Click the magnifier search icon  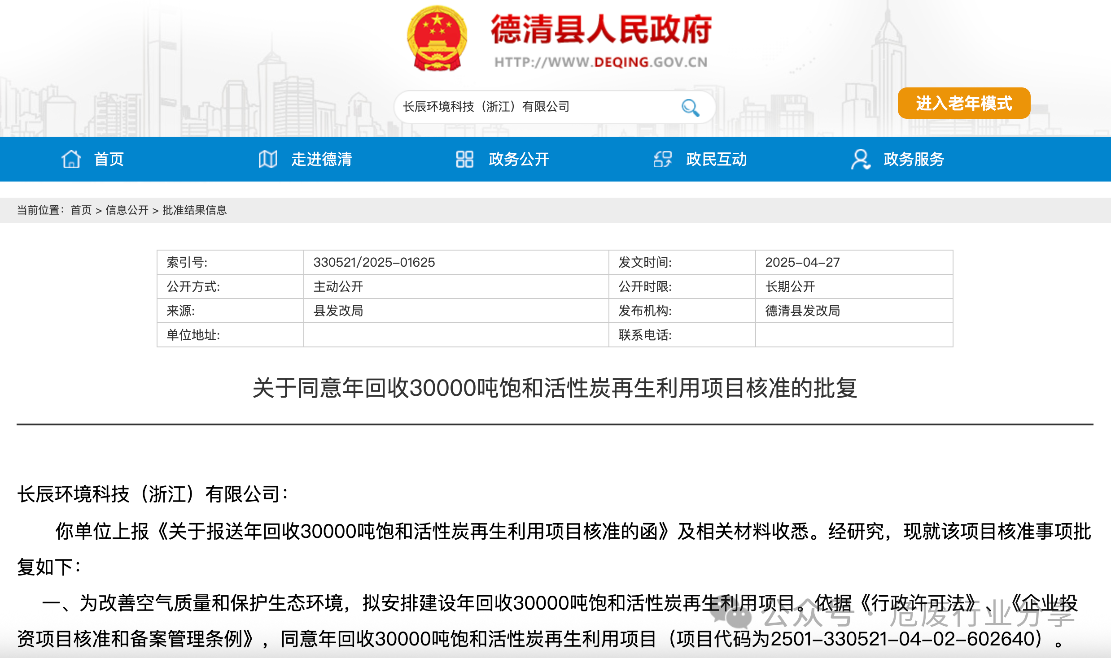[690, 108]
